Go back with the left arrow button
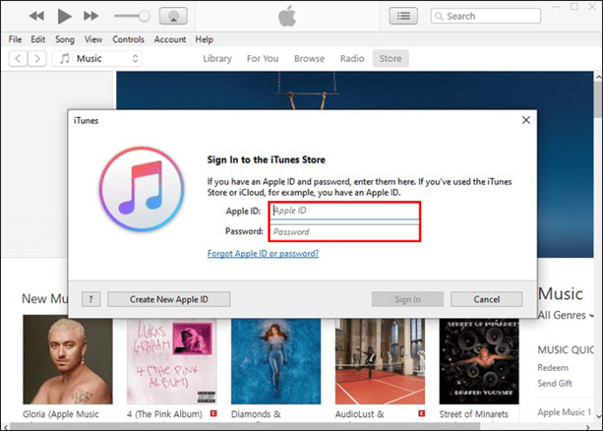Screen dimensions: 603x431 coord(17,59)
